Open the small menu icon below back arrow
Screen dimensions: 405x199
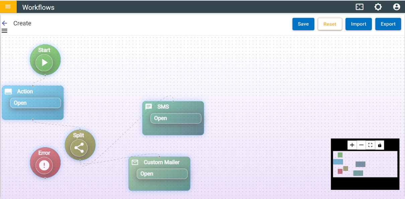4,31
